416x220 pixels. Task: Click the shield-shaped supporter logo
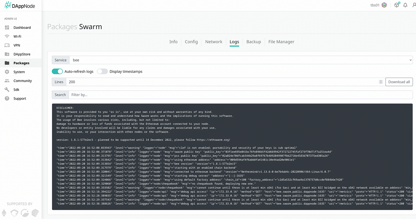pyautogui.click(x=14, y=213)
